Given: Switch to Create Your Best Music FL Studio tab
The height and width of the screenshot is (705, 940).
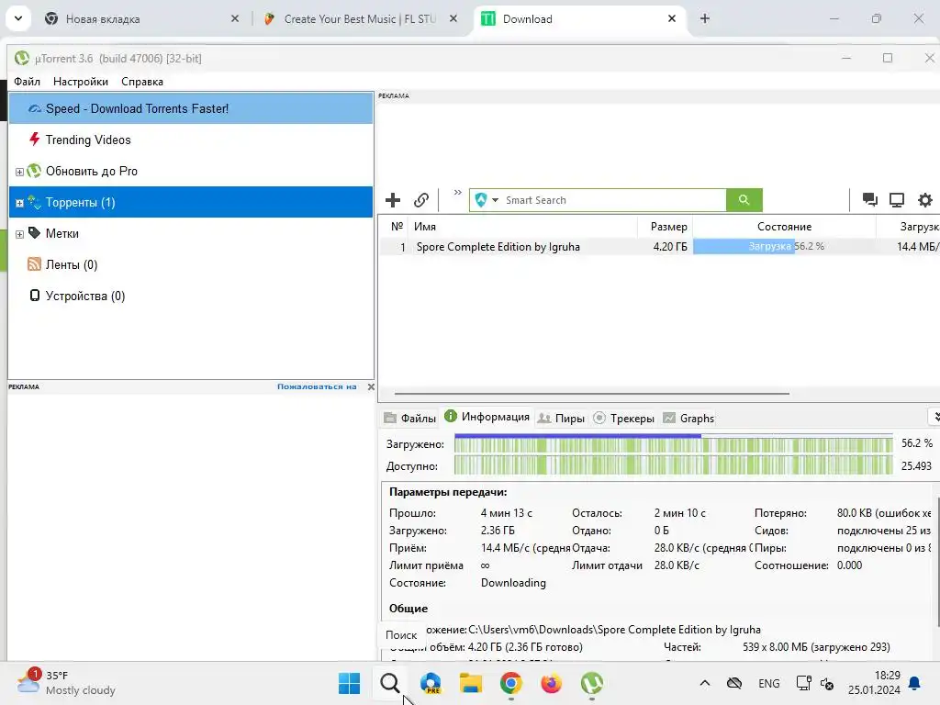Looking at the screenshot, I should [360, 19].
